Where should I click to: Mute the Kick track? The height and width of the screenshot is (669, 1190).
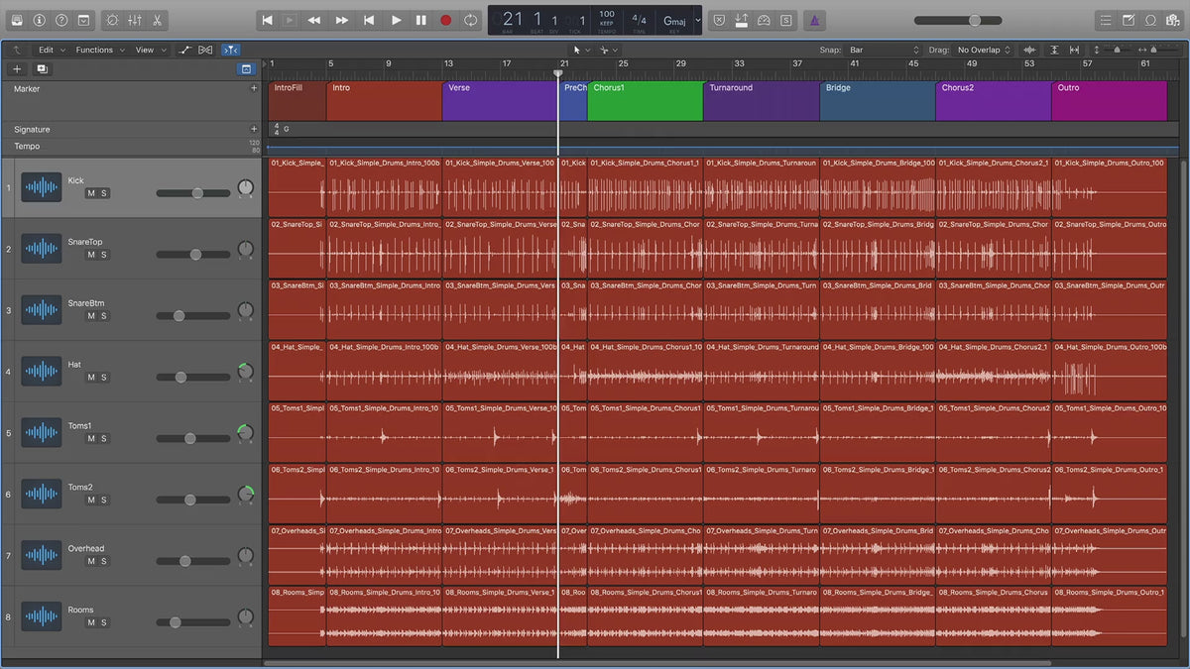[x=91, y=193]
